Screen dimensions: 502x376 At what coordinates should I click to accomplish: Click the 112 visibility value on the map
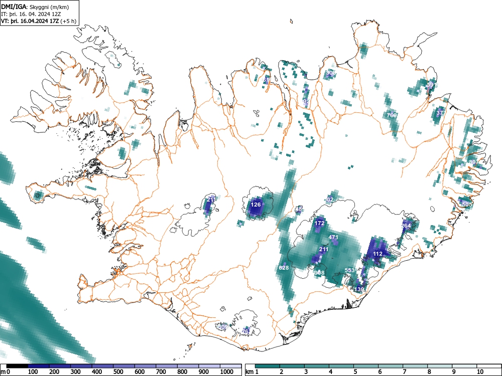click(378, 254)
